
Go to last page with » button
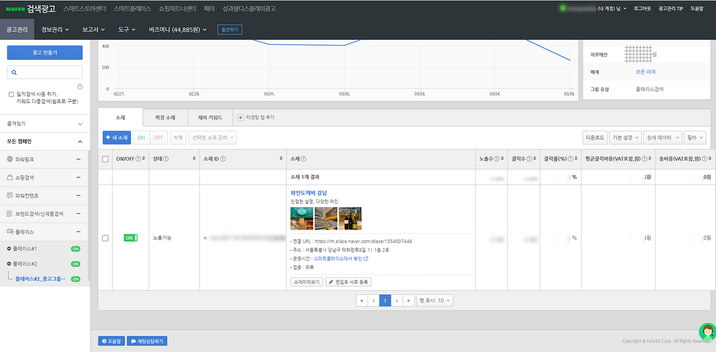(x=409, y=300)
